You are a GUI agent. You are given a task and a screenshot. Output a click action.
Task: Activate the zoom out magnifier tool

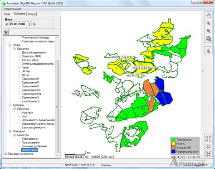[x=209, y=31]
